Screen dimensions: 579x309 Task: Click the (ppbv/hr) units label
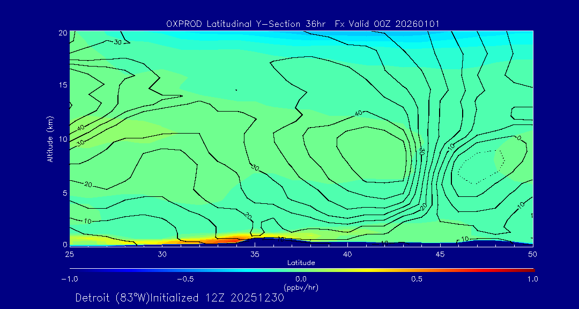[301, 287]
